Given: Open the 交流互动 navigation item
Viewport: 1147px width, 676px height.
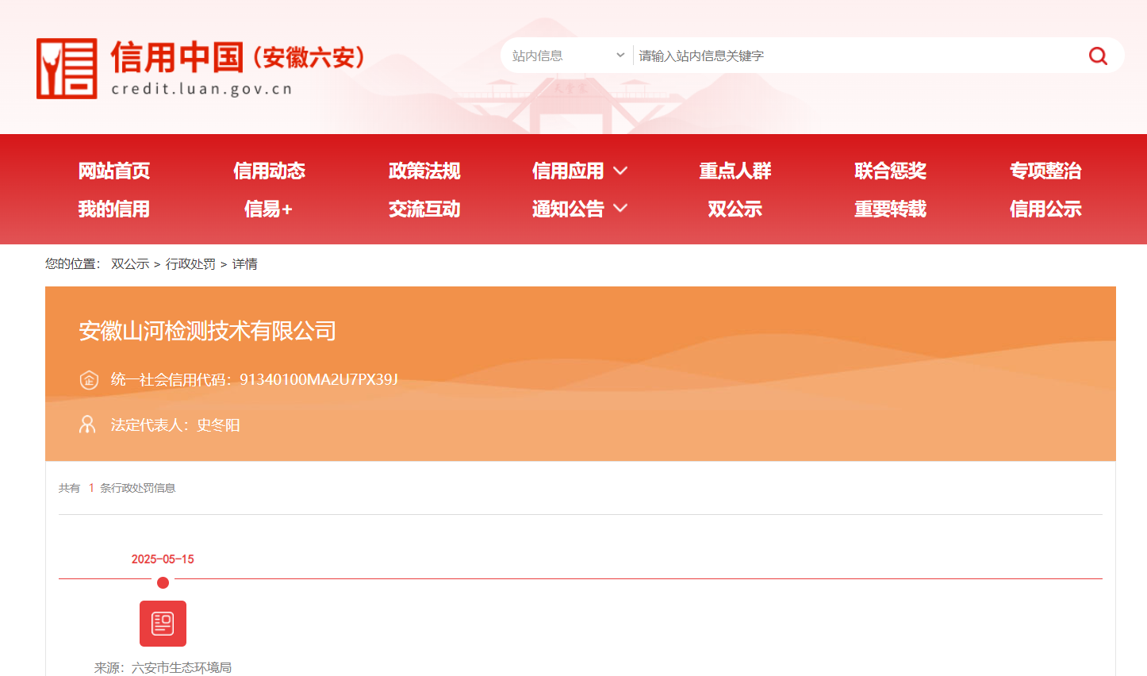Looking at the screenshot, I should [424, 209].
